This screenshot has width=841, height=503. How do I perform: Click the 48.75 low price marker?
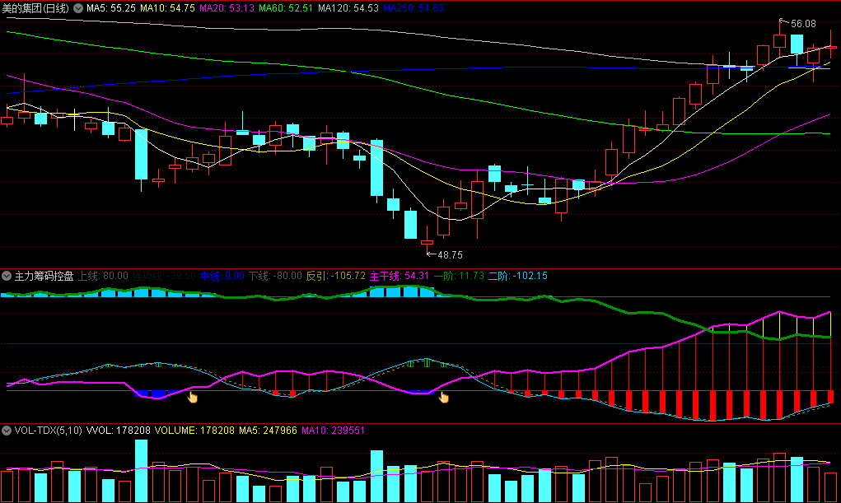450,254
